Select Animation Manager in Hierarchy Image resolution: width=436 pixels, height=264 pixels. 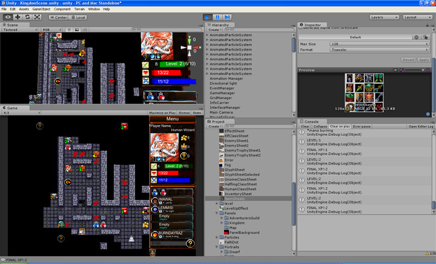coord(226,79)
